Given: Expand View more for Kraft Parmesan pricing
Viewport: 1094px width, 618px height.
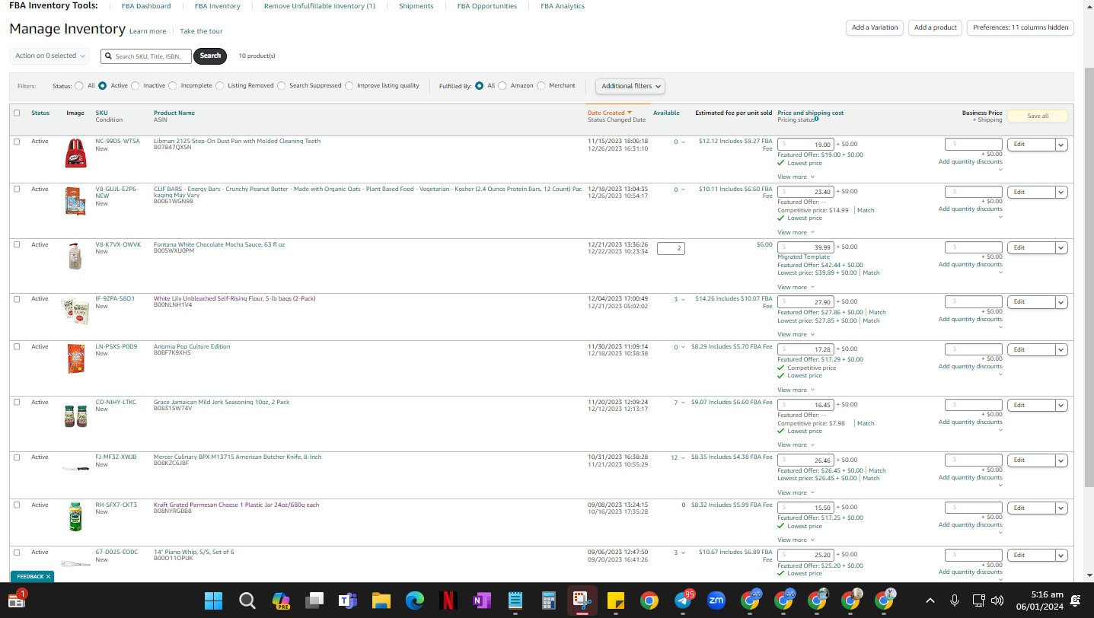Looking at the screenshot, I should tap(796, 540).
